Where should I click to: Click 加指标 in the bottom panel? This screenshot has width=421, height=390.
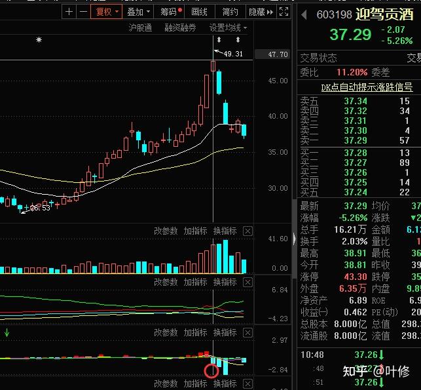pyautogui.click(x=195, y=383)
